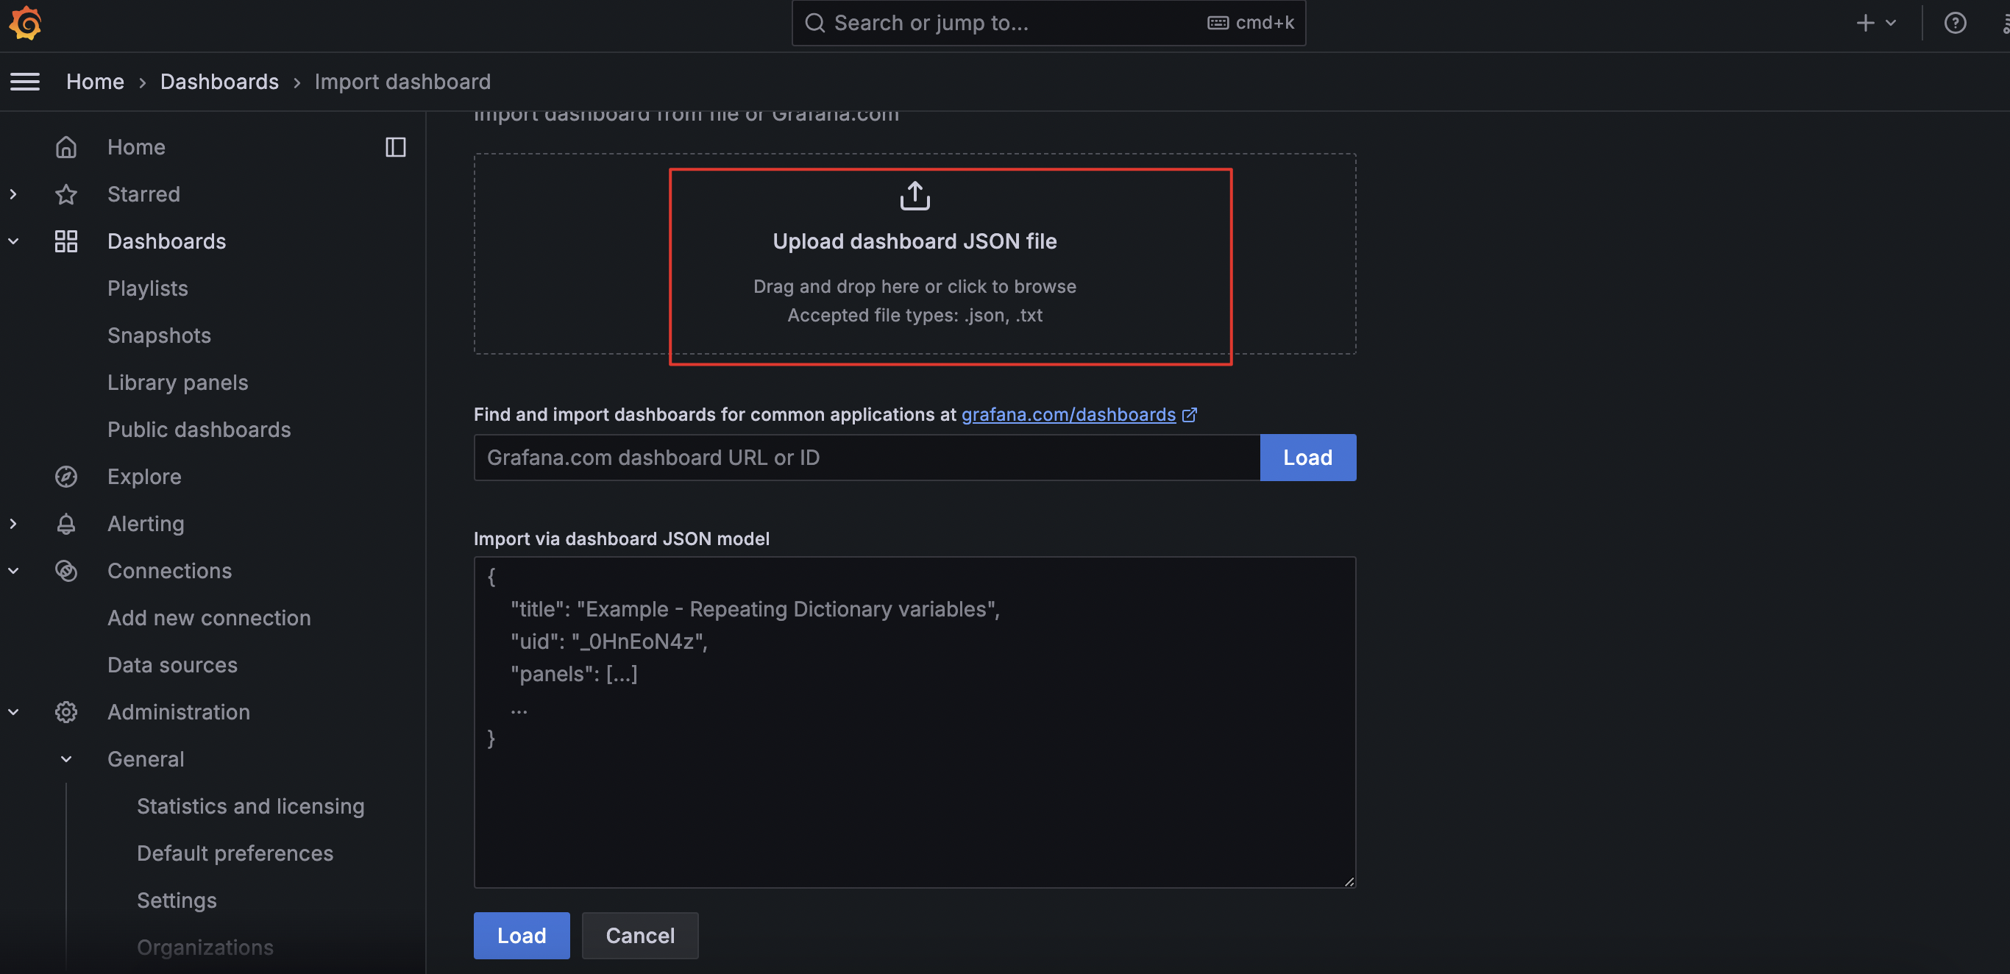Go to Data sources menu item
Screen dimensions: 2010x974
click(x=172, y=665)
